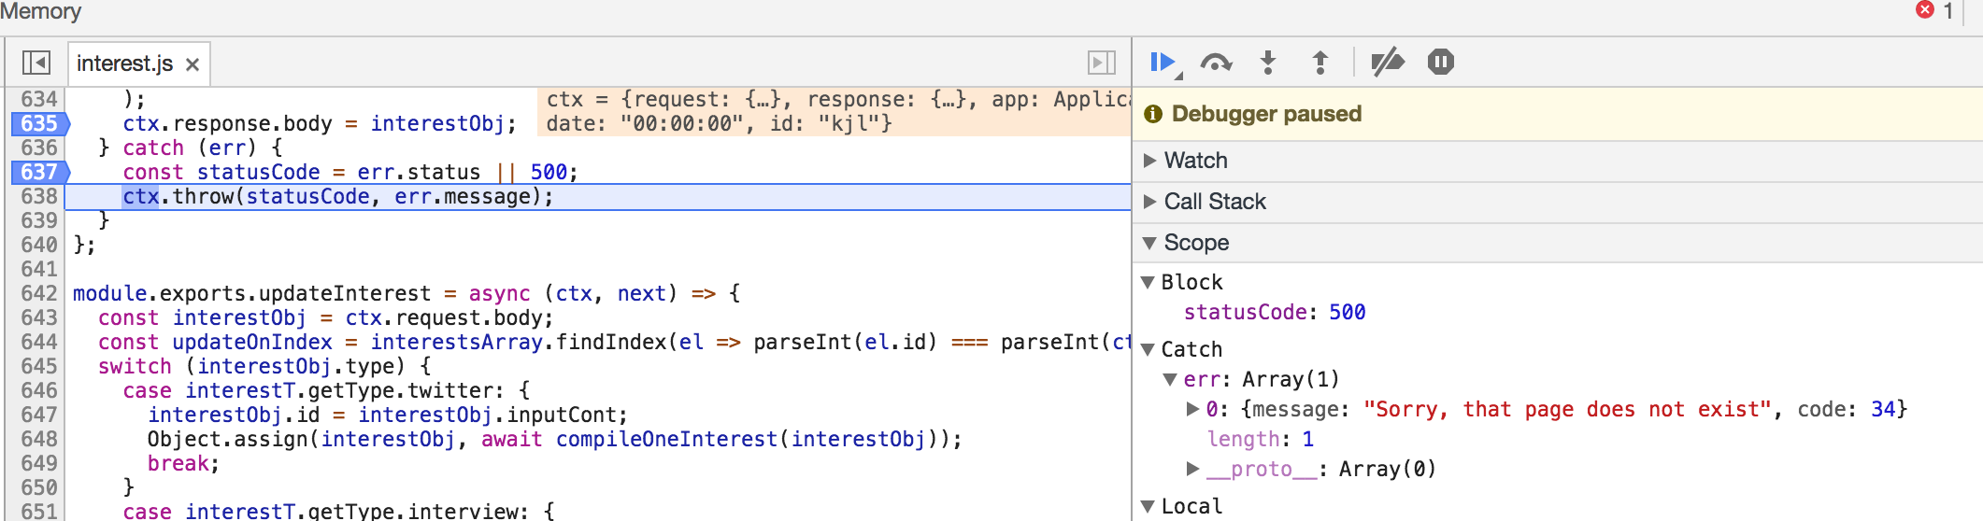
Task: Add a breakpoint at line 648
Action: [x=38, y=439]
